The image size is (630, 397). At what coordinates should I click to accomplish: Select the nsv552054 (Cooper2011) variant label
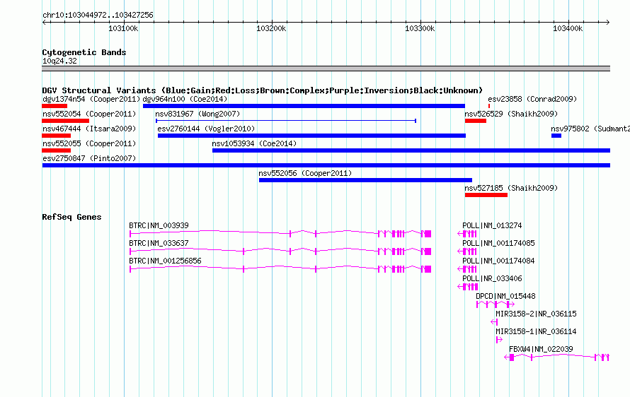point(89,114)
